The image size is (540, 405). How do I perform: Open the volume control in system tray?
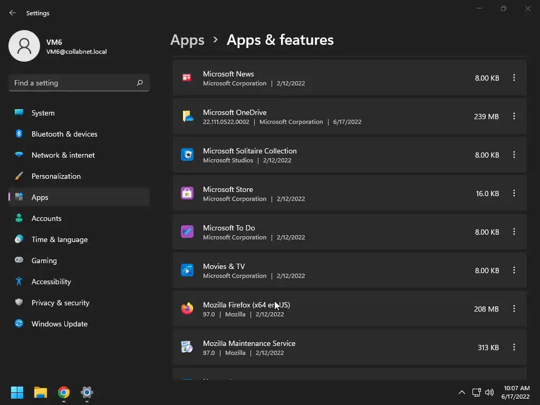[489, 392]
